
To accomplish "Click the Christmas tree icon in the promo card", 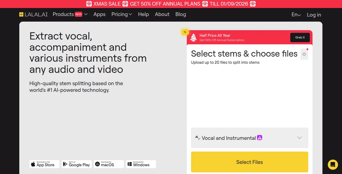I will 194,37.
